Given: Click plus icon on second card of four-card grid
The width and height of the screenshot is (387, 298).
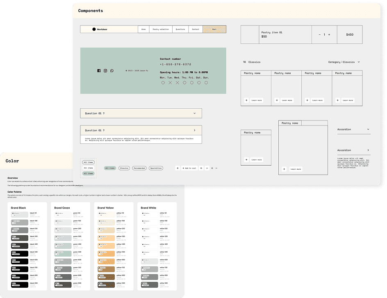Looking at the screenshot, I should click(277, 100).
